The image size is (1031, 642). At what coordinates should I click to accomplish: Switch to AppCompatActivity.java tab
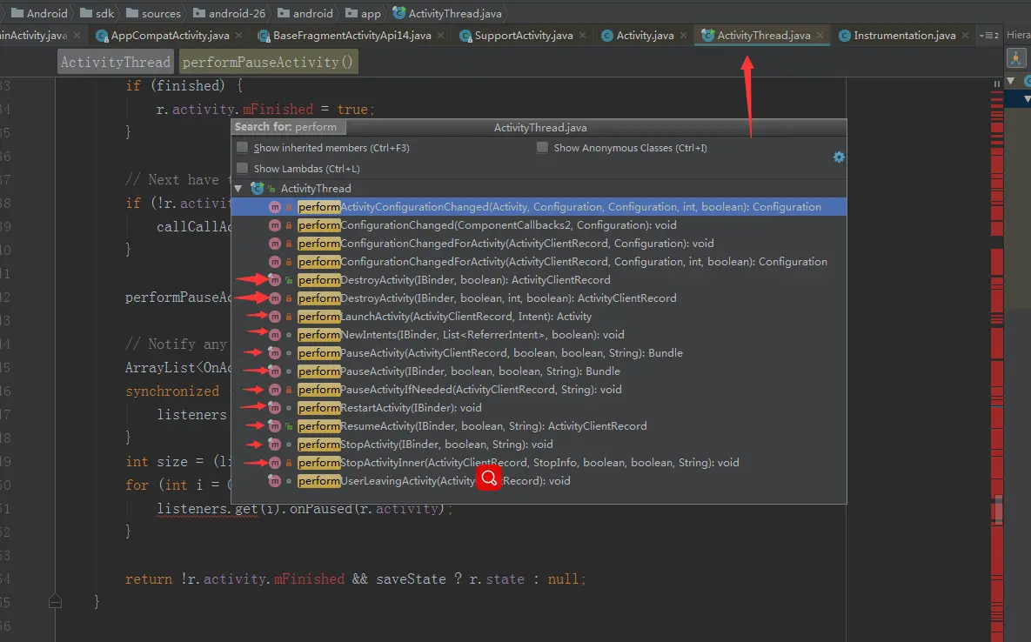point(171,36)
